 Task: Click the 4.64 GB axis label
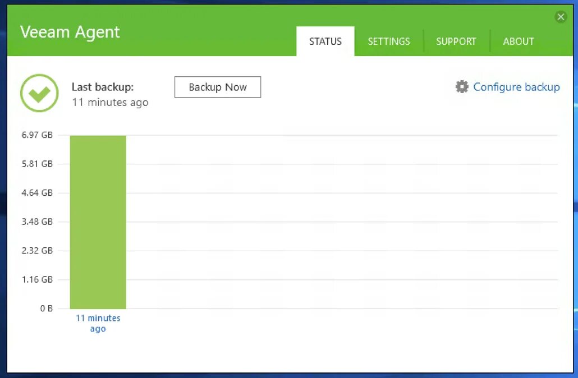37,193
